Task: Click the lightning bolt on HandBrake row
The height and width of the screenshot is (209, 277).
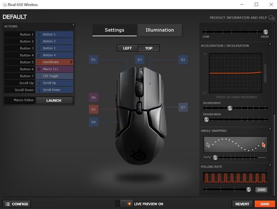Action: coord(71,62)
